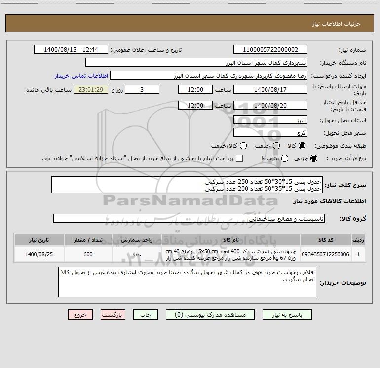
Task: Click the ایجاد کننده درخواست field
Action: 209,75
